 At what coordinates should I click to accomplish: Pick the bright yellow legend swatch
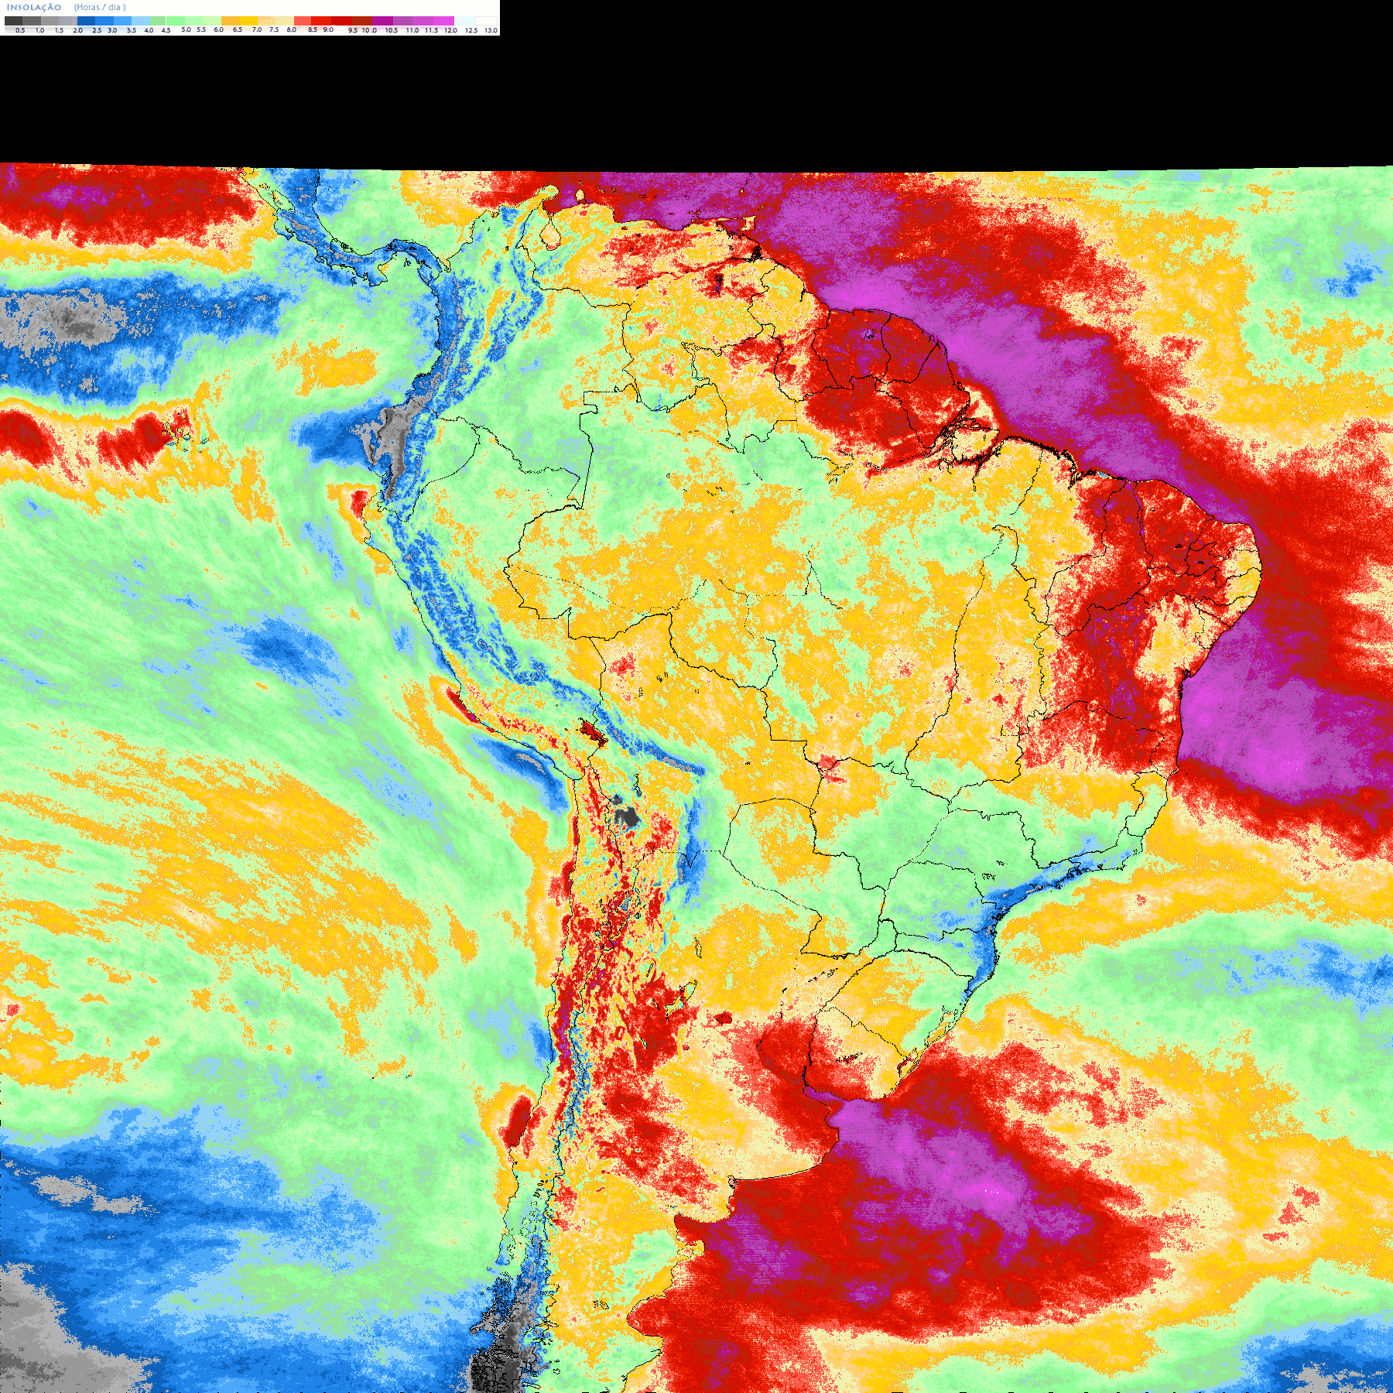click(248, 21)
